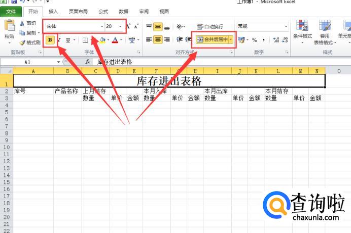351x233 pixels.
Task: Click cell containing 产品名称
Action: coord(67,91)
